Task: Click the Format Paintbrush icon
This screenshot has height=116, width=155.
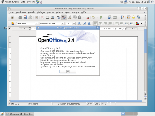Action: point(88,17)
